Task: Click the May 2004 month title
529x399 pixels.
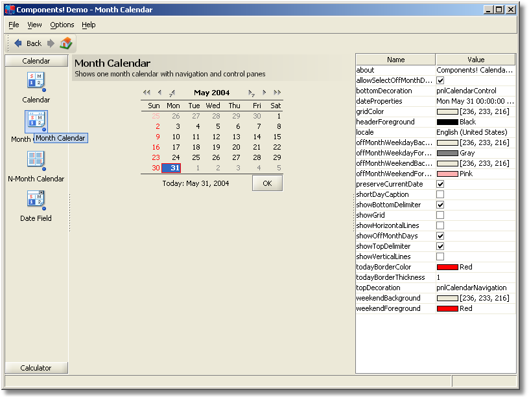Action: [212, 93]
